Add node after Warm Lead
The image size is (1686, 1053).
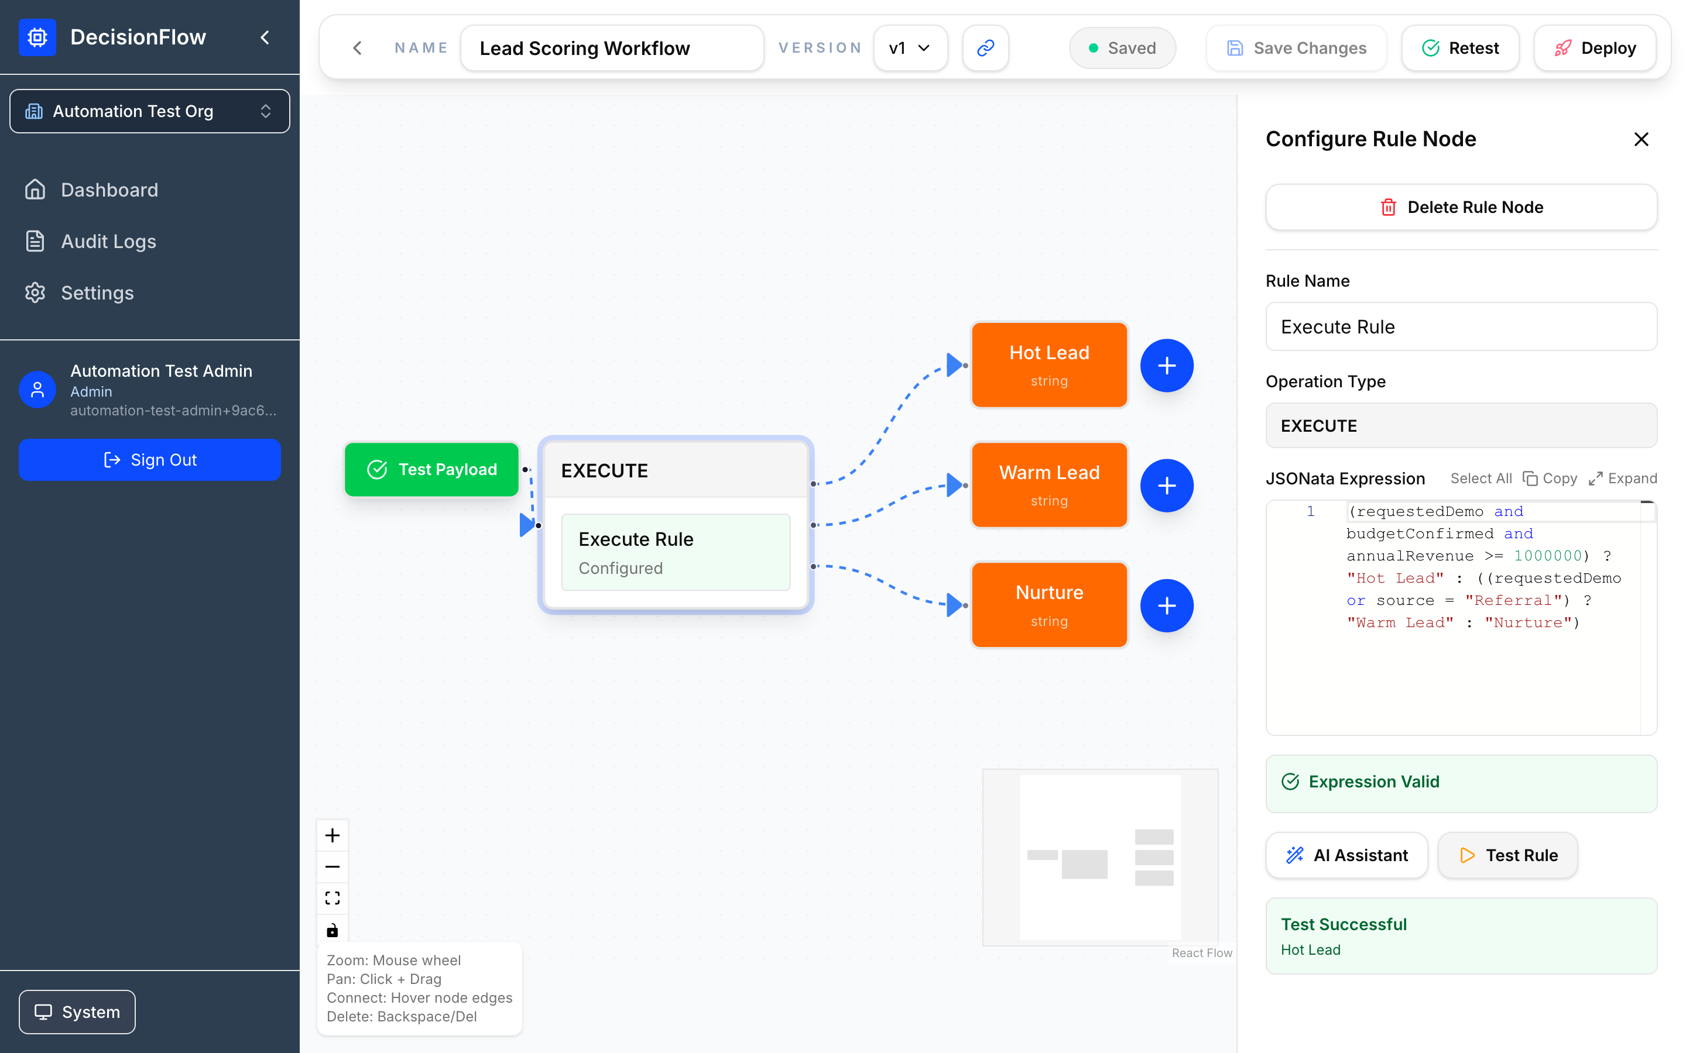(1166, 486)
